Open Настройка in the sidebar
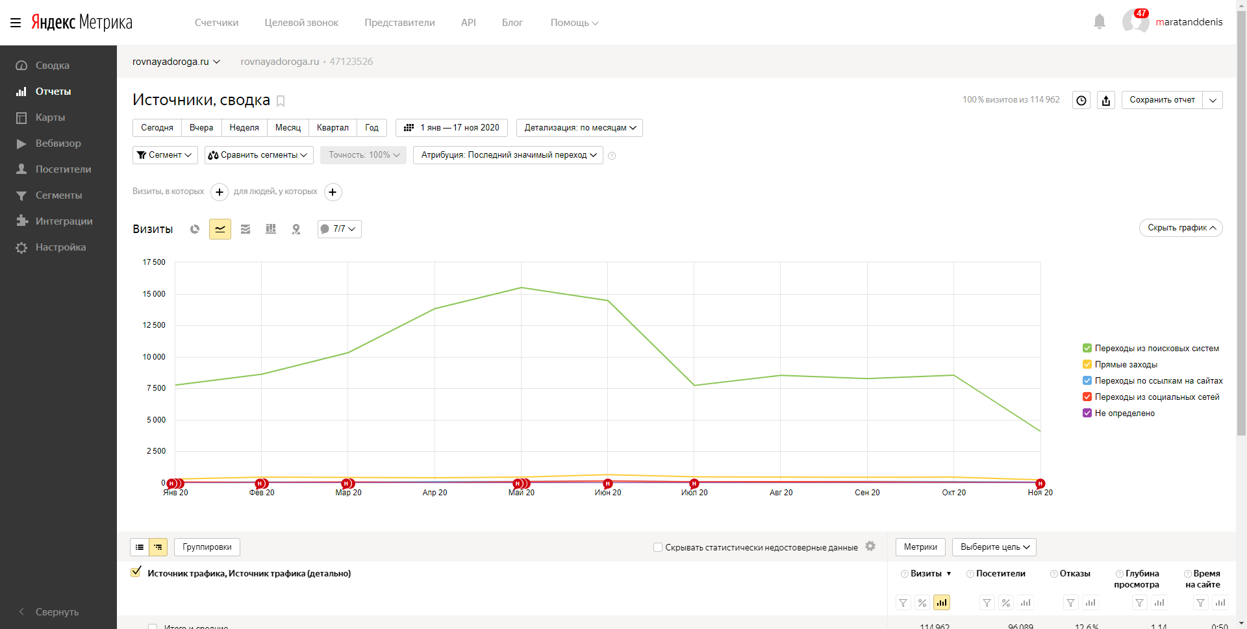Viewport: 1247px width, 629px height. (60, 247)
